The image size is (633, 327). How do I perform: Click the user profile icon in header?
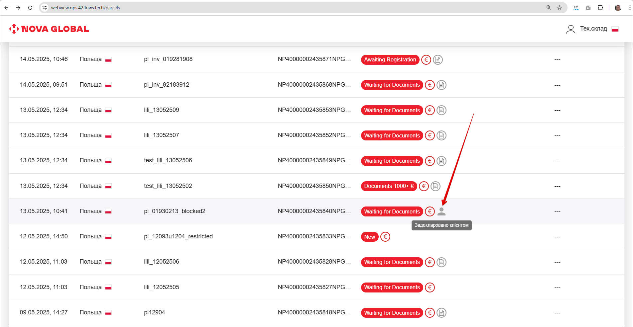pos(570,29)
